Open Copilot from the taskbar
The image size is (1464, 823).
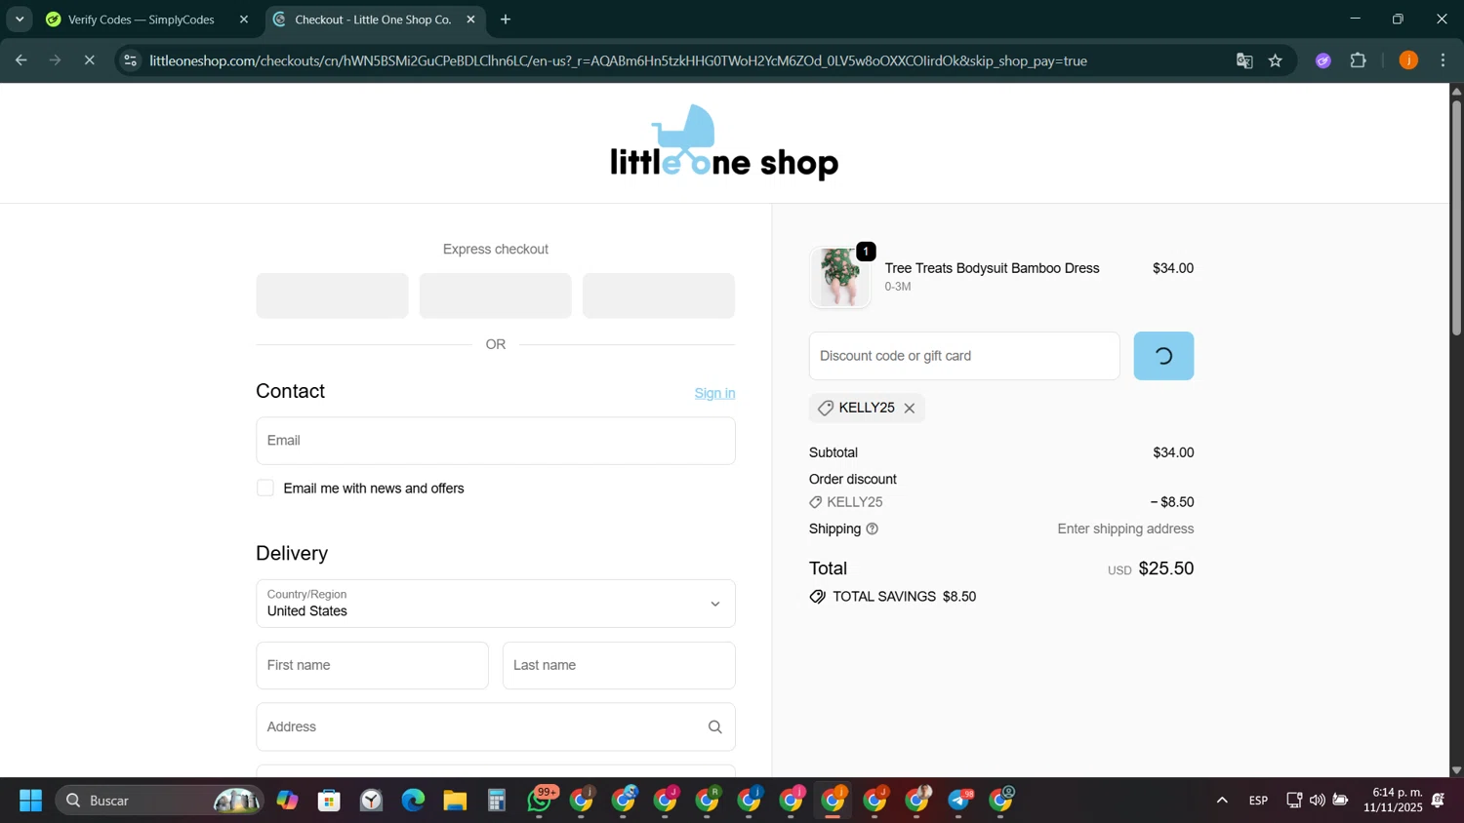[x=287, y=801]
